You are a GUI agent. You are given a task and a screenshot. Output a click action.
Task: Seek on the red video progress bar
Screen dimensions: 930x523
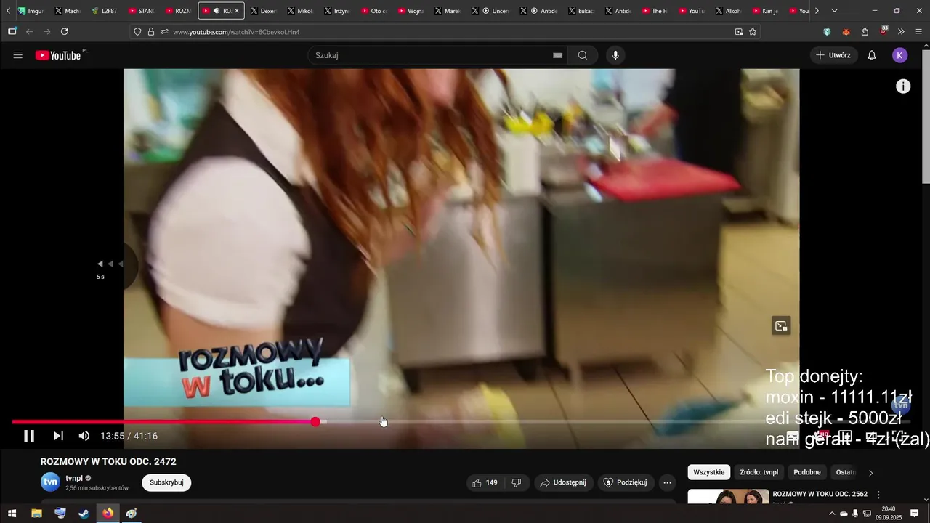pyautogui.click(x=163, y=422)
